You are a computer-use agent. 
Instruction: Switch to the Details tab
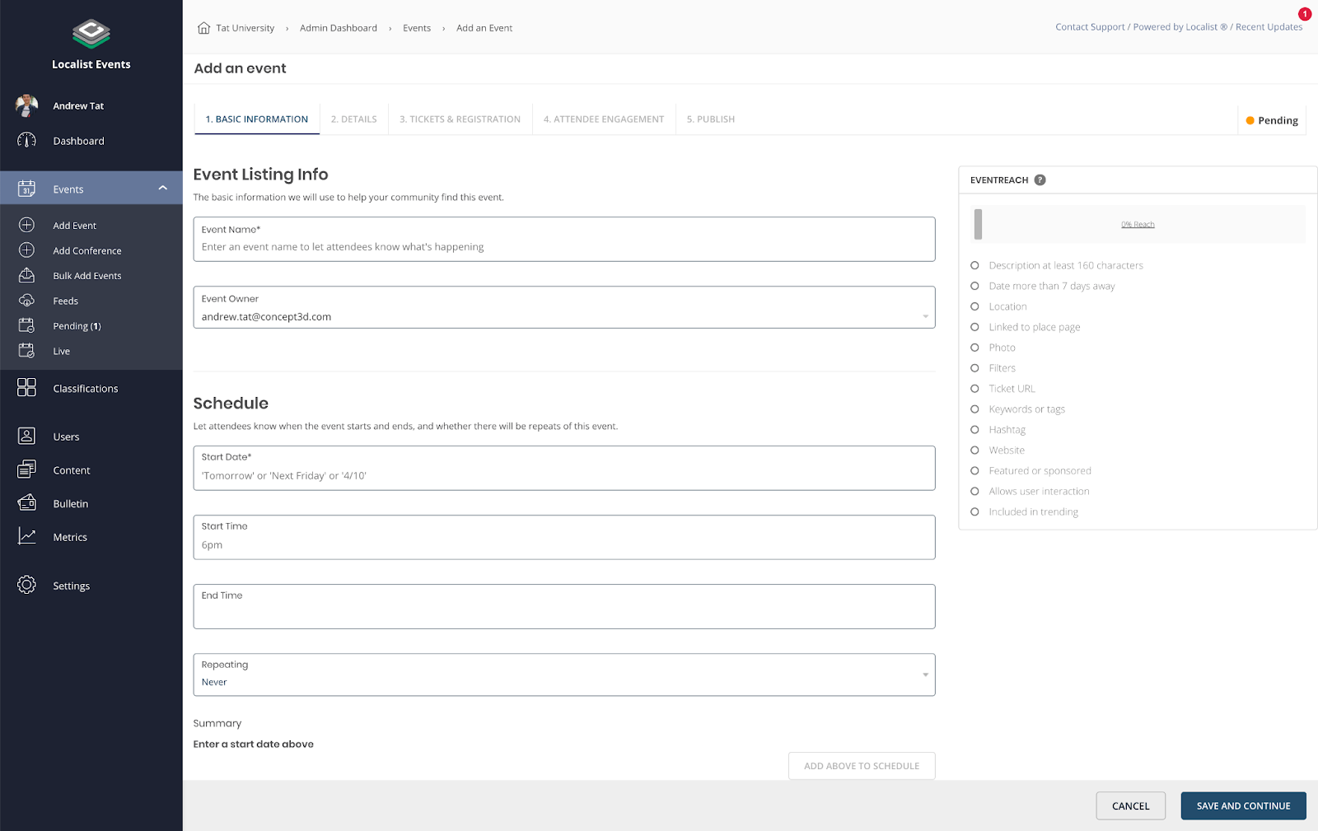(x=353, y=119)
